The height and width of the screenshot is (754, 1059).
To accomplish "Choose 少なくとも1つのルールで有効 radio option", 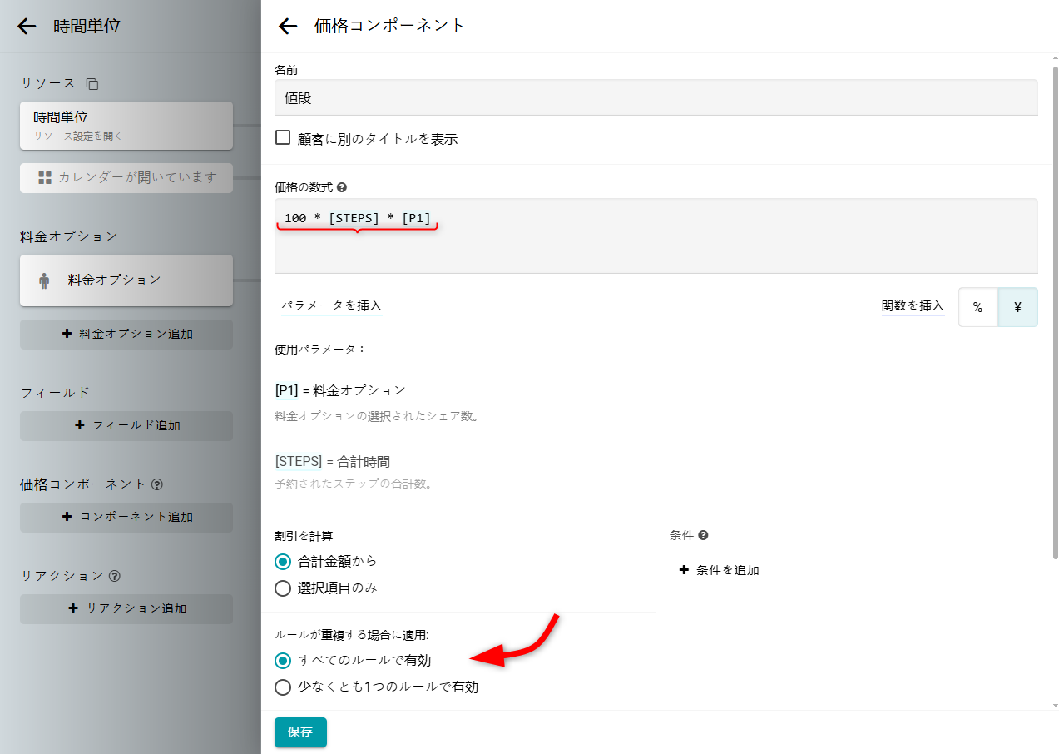I will [283, 687].
